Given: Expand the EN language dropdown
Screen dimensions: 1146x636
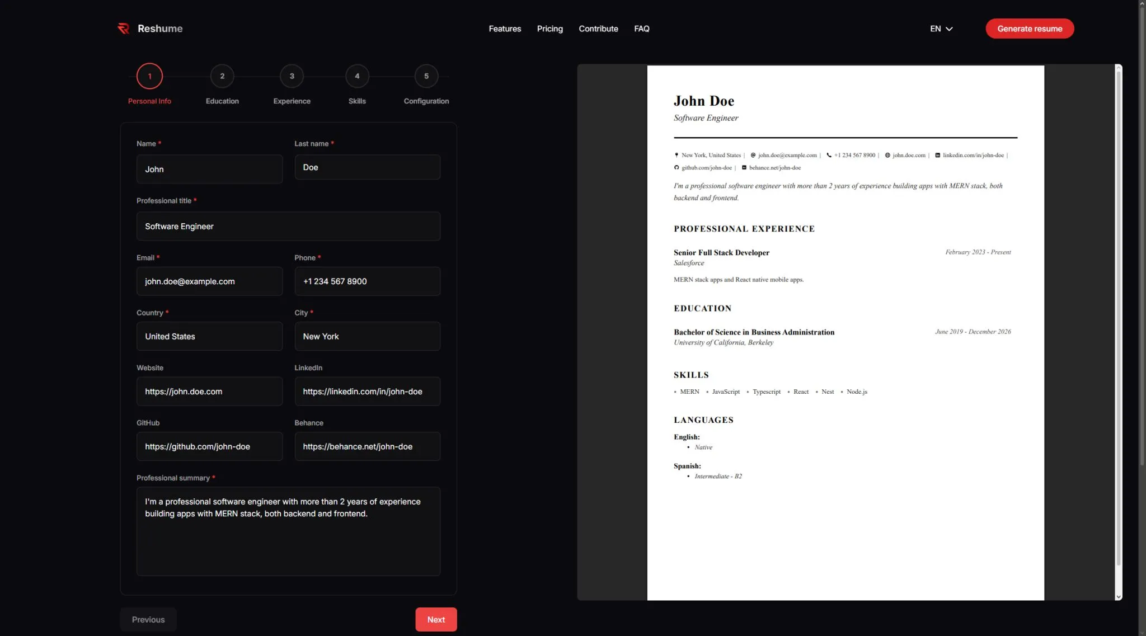Looking at the screenshot, I should (x=941, y=29).
